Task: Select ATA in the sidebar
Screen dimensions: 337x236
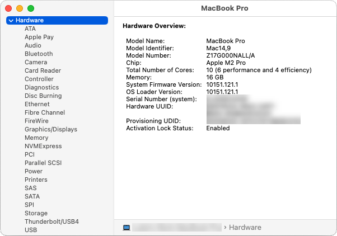Action: coord(30,29)
